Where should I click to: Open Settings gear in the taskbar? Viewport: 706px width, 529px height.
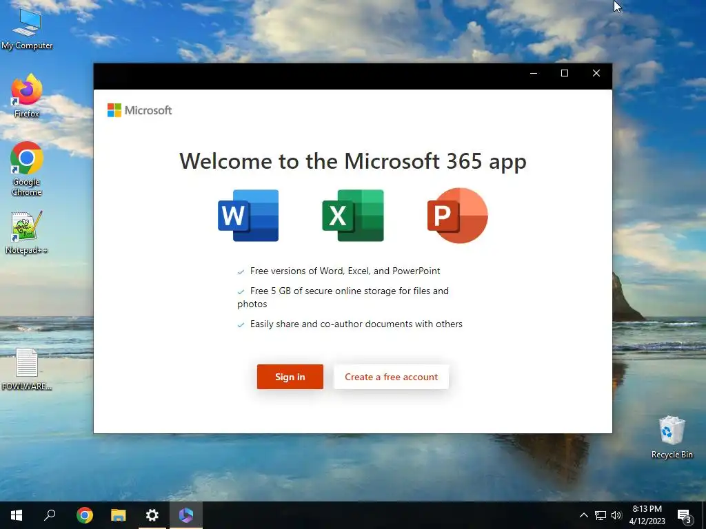coord(152,515)
